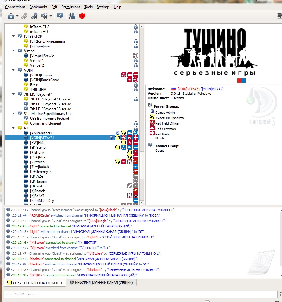The width and height of the screenshot is (282, 302).
Task: Open the dropdown arrow beside Connect icon
Action: point(17,16)
